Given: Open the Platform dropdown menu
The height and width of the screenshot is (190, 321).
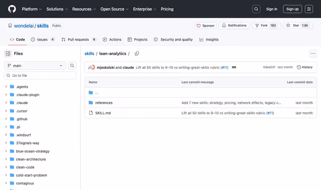Looking at the screenshot, I should [x=32, y=9].
